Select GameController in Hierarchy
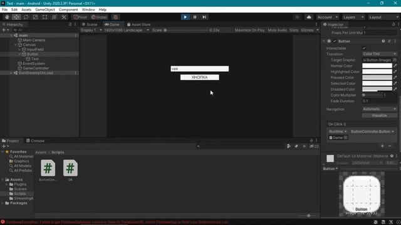 (x=36, y=68)
